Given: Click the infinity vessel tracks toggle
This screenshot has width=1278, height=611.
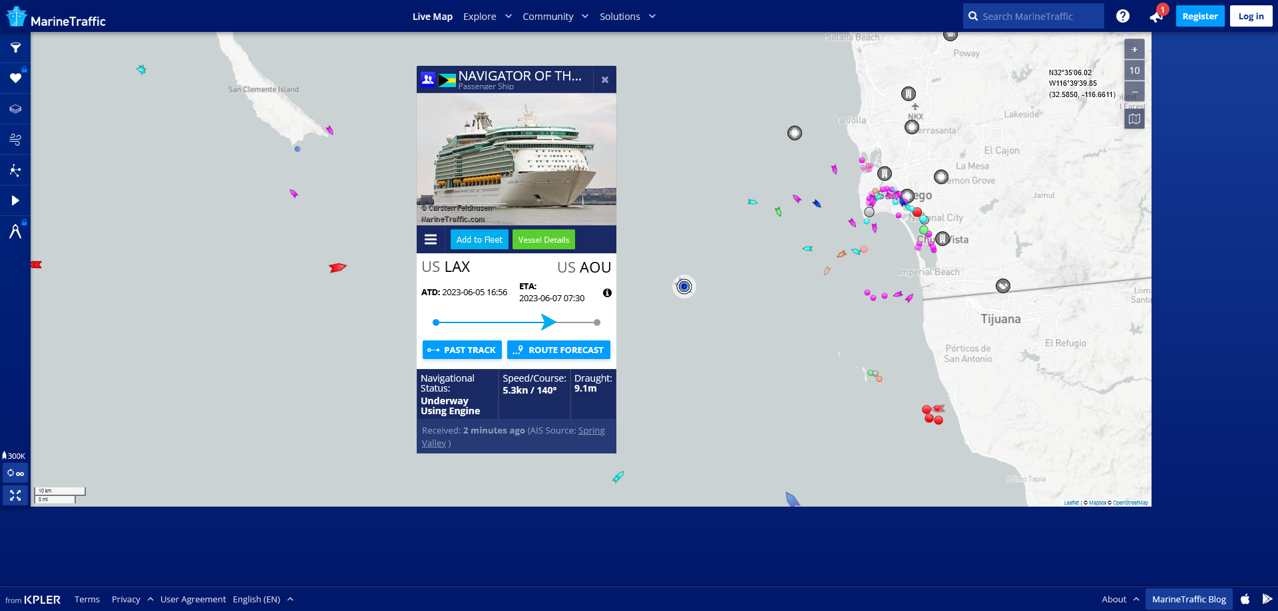Looking at the screenshot, I should 15,473.
